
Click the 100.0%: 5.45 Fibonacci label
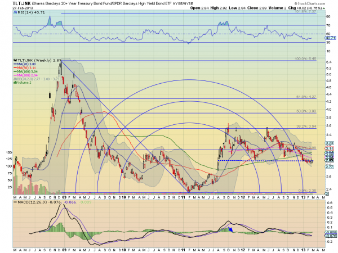[305, 58]
